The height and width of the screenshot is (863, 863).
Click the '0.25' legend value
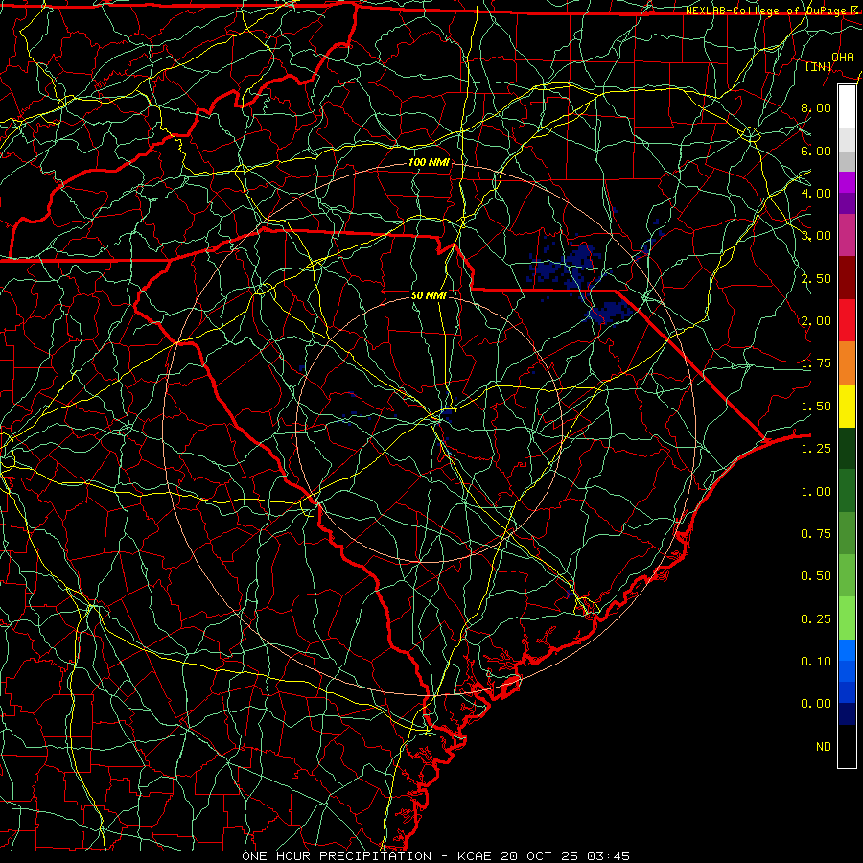click(x=816, y=619)
